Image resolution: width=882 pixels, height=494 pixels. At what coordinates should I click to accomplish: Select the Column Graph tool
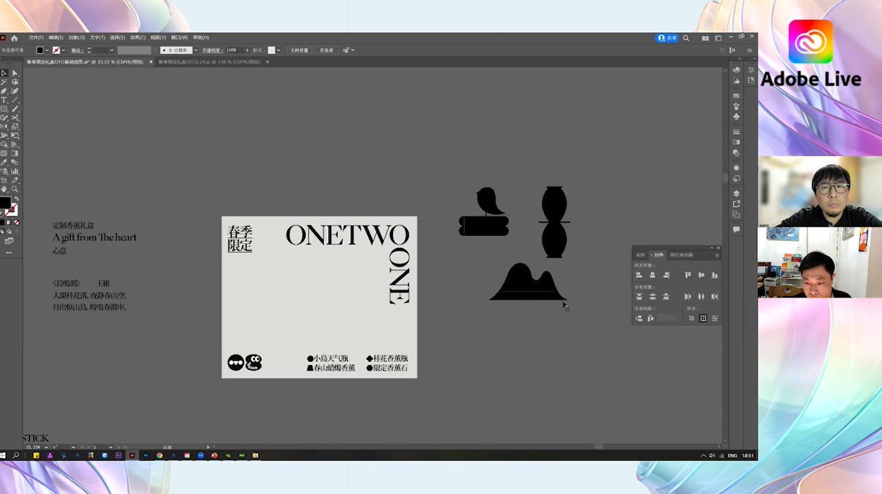(x=15, y=171)
